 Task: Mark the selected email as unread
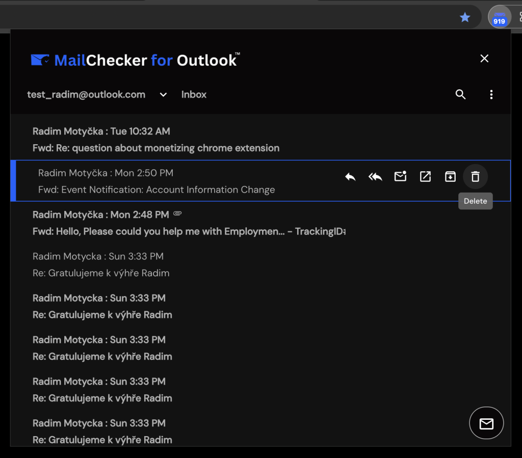(401, 176)
